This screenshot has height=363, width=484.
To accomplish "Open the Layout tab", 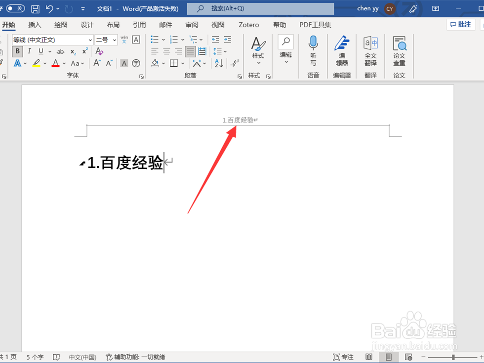I will (x=113, y=25).
